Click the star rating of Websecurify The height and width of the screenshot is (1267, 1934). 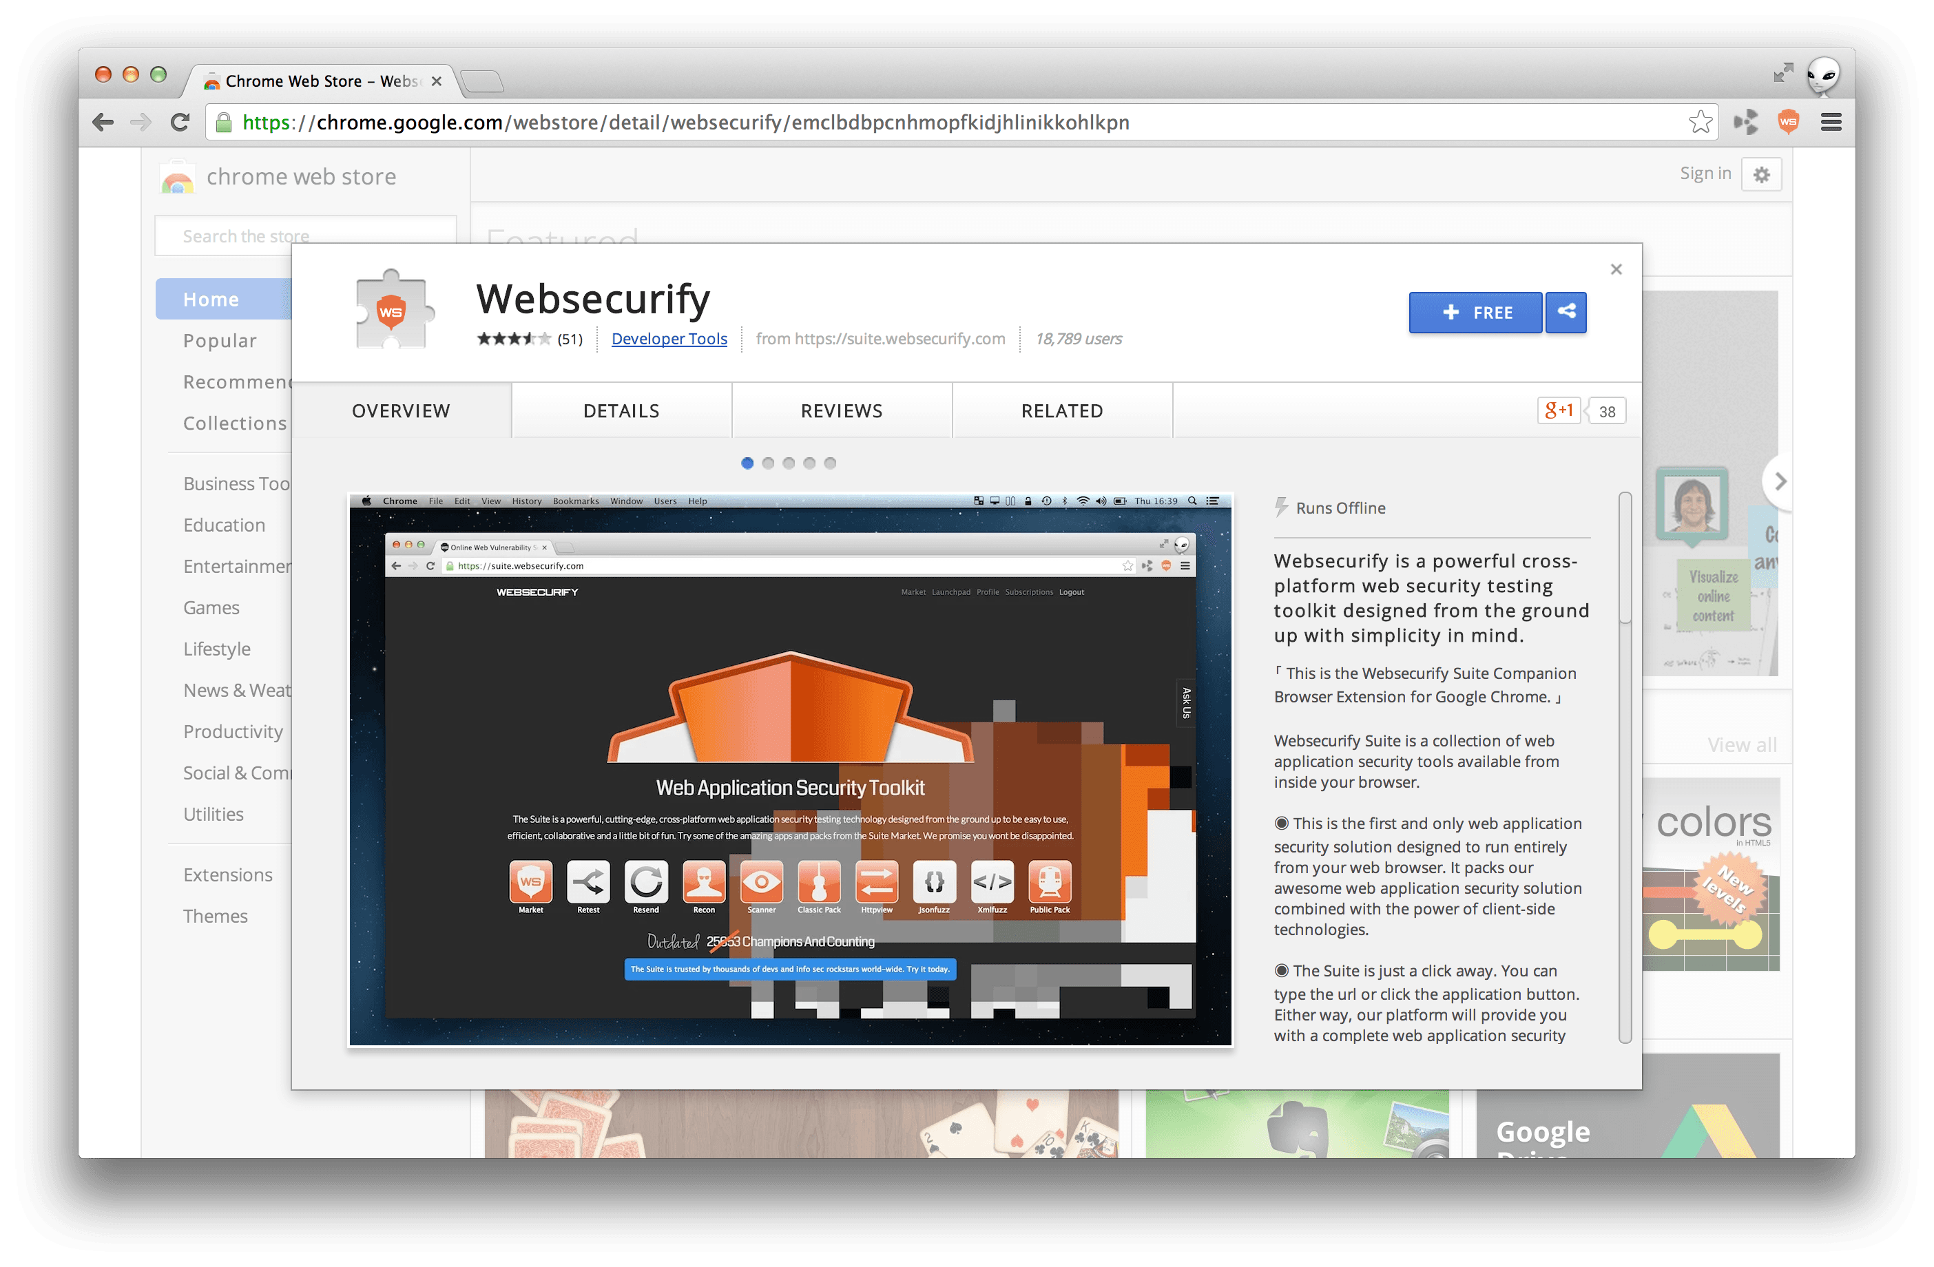[x=514, y=339]
